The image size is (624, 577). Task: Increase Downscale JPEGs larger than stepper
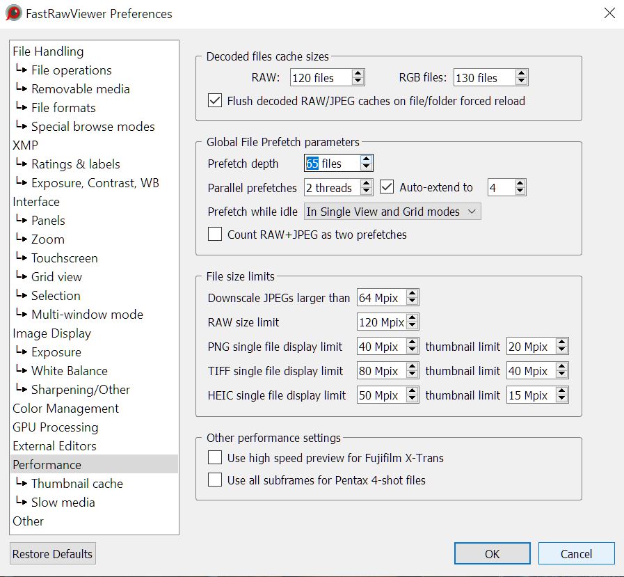pos(412,294)
